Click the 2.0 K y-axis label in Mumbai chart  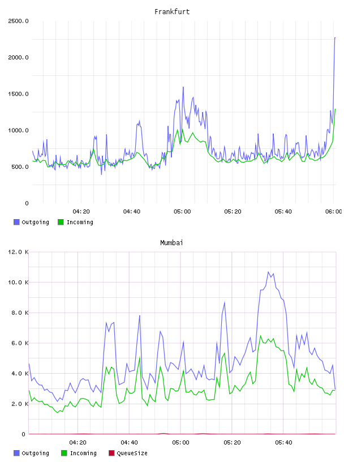(x=20, y=404)
